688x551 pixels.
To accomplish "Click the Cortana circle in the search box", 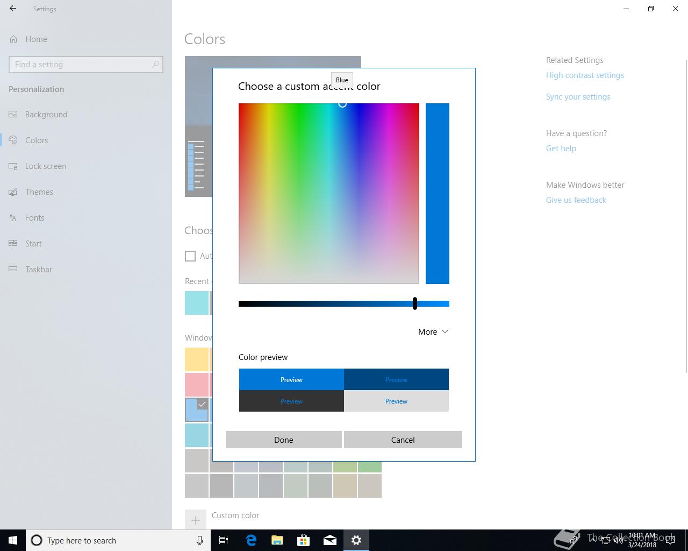I will [37, 540].
